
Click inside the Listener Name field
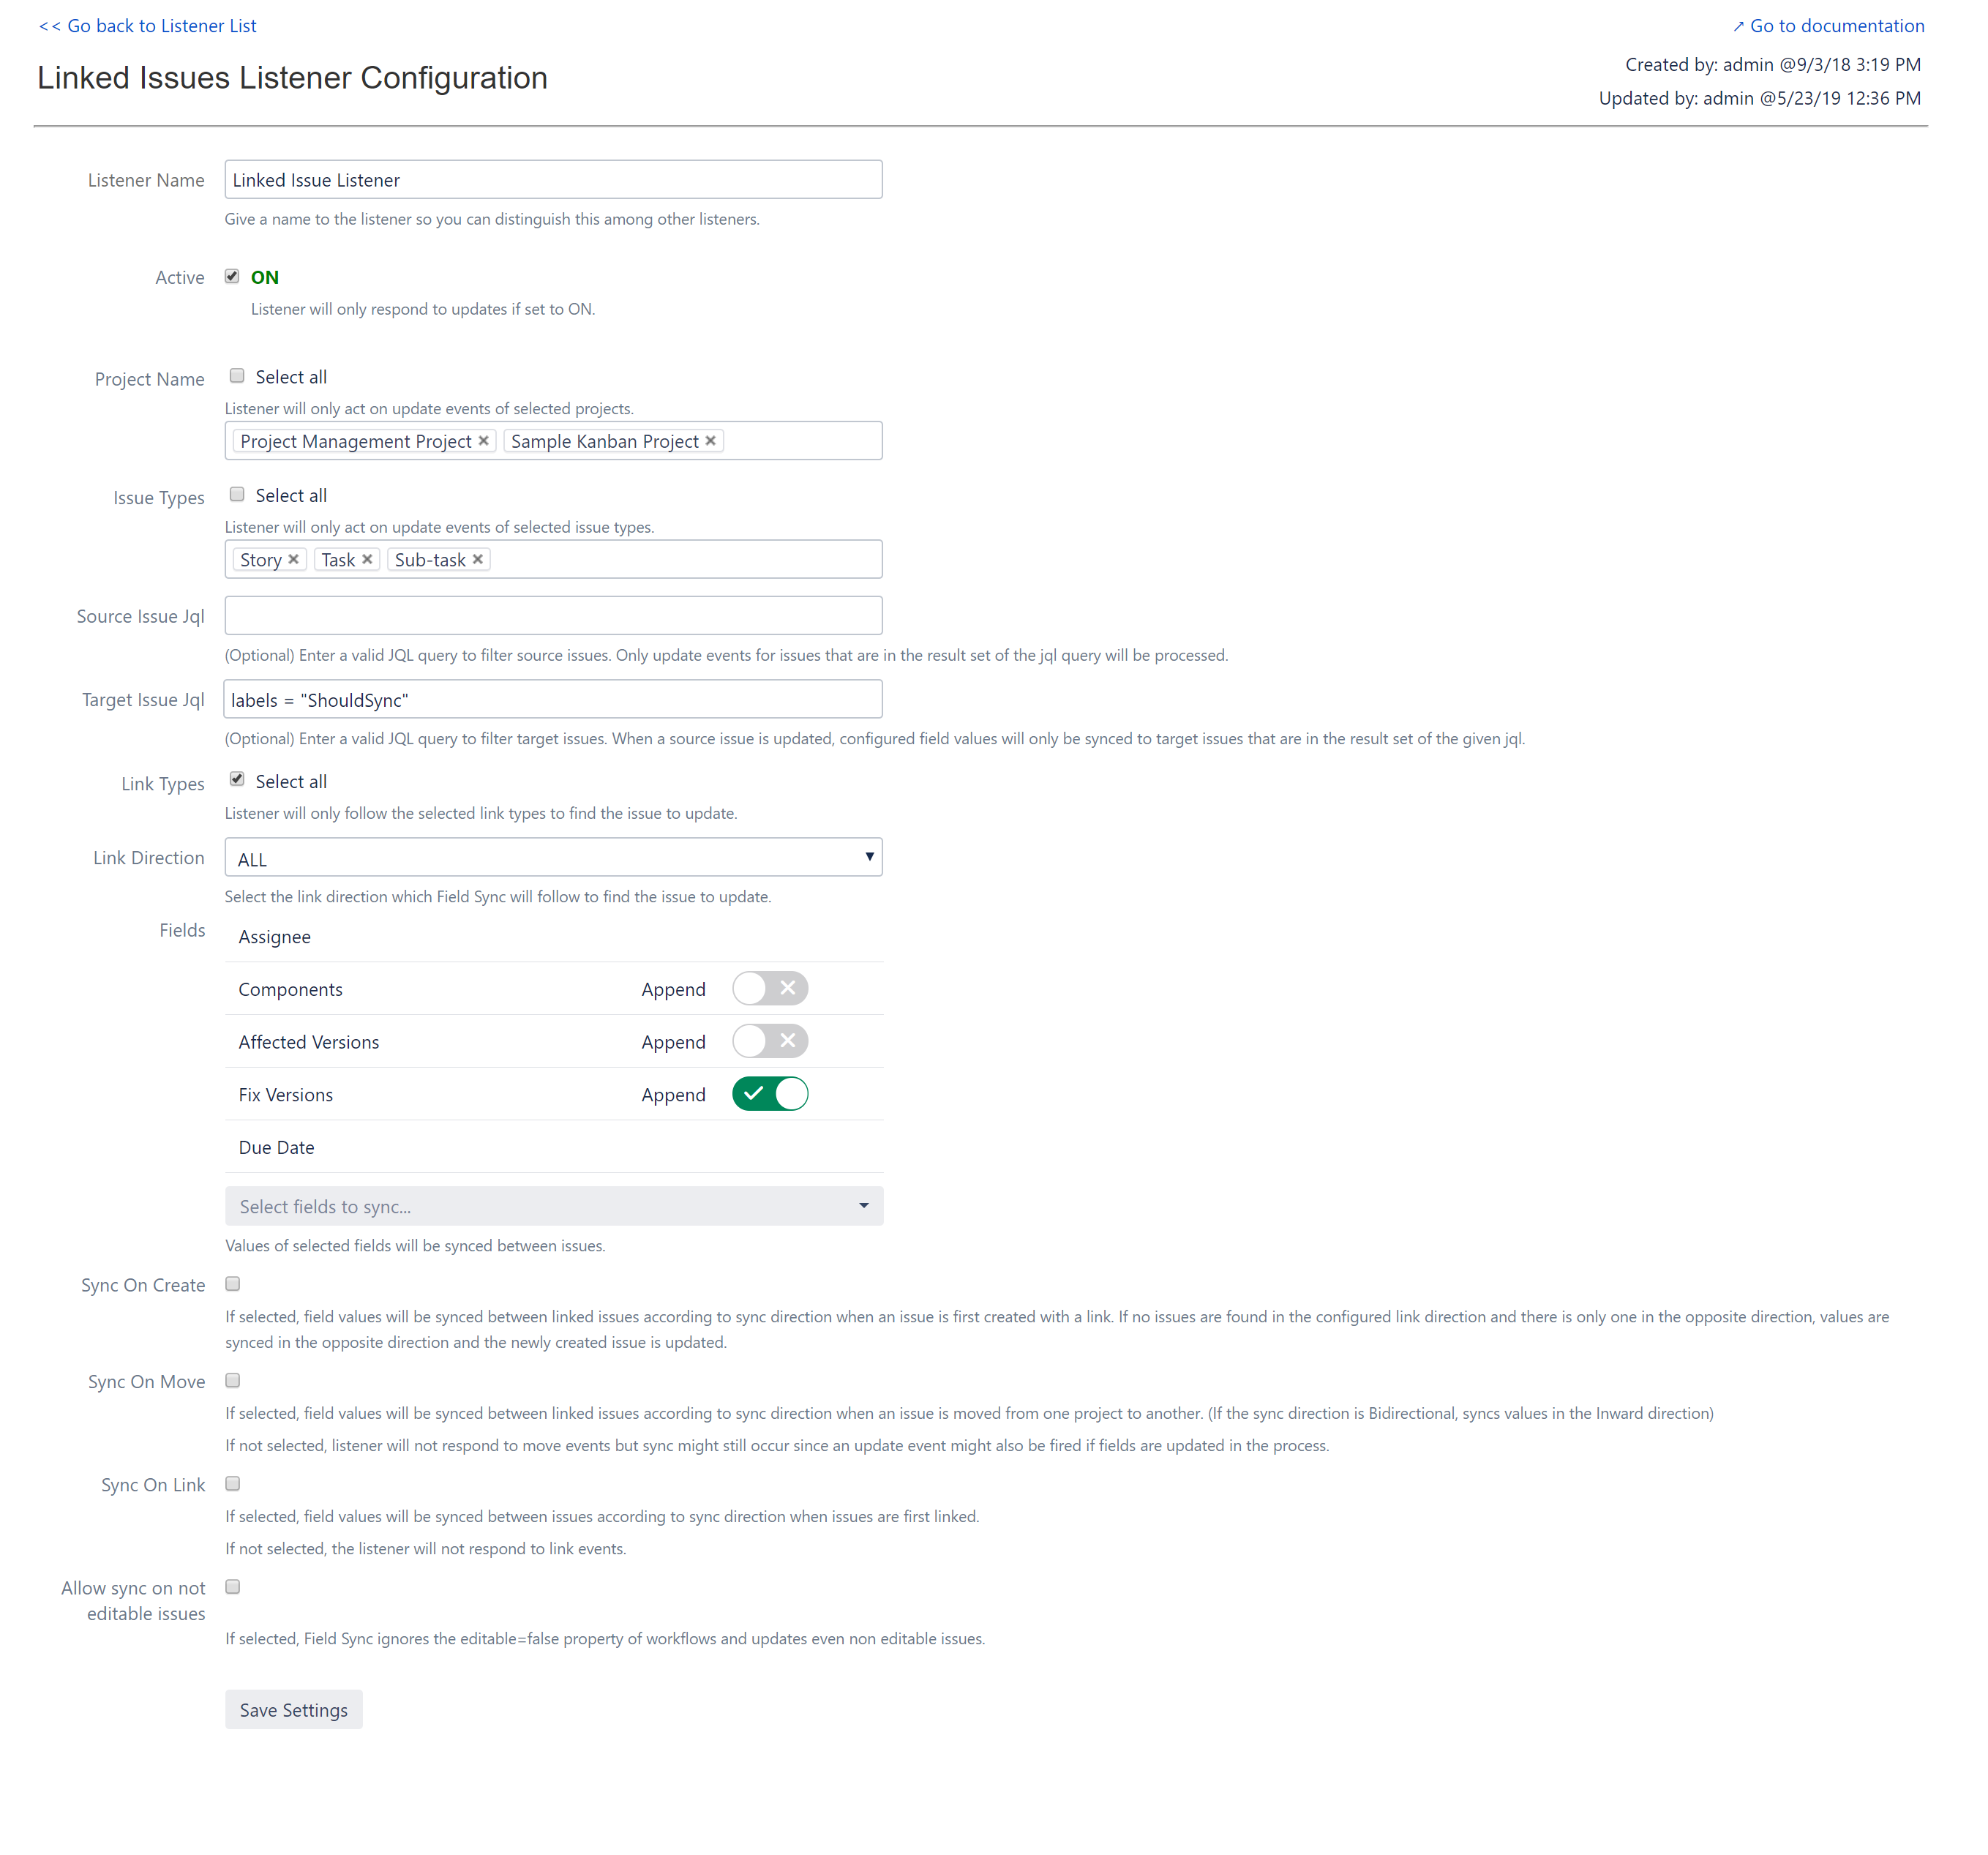[x=553, y=179]
